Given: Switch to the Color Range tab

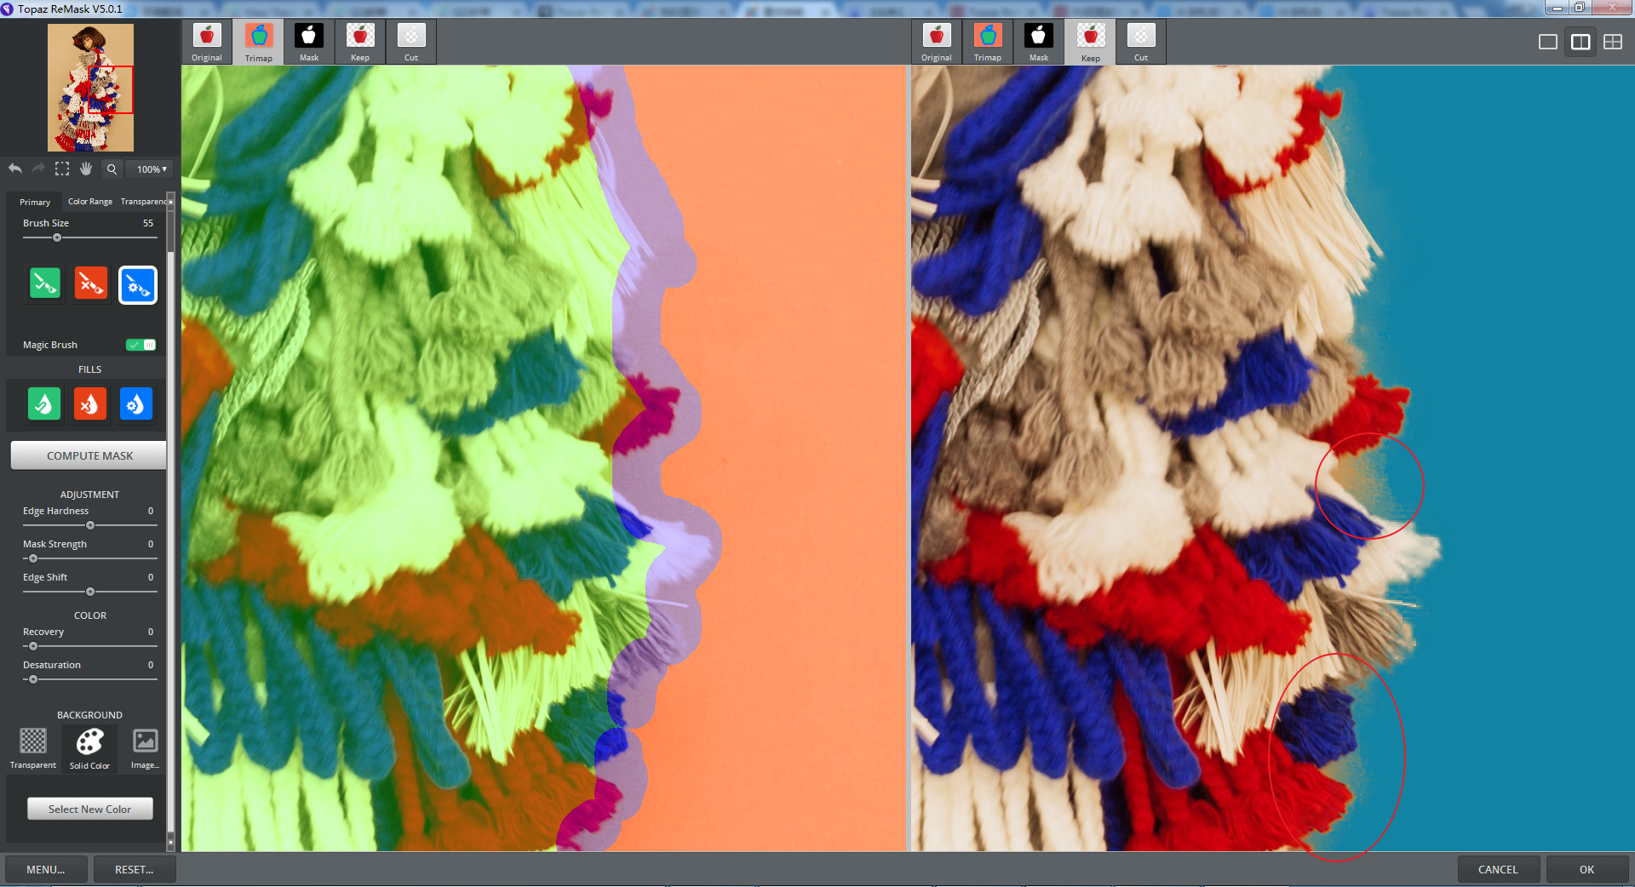Looking at the screenshot, I should point(90,202).
